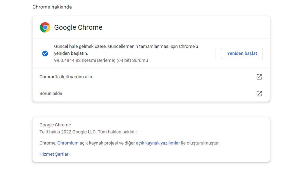This screenshot has width=304, height=171.
Task: Open the açık kaynak yazılımlar link
Action: coord(158,143)
